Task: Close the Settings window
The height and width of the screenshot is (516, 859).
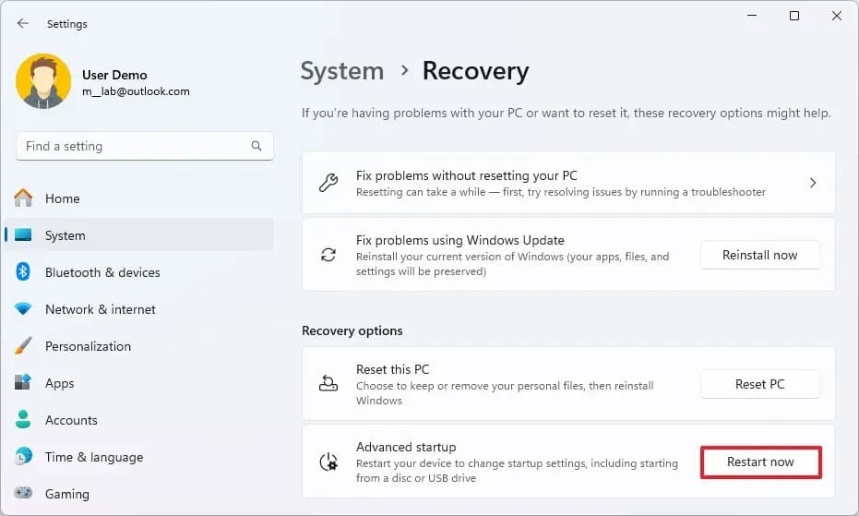Action: 837,16
